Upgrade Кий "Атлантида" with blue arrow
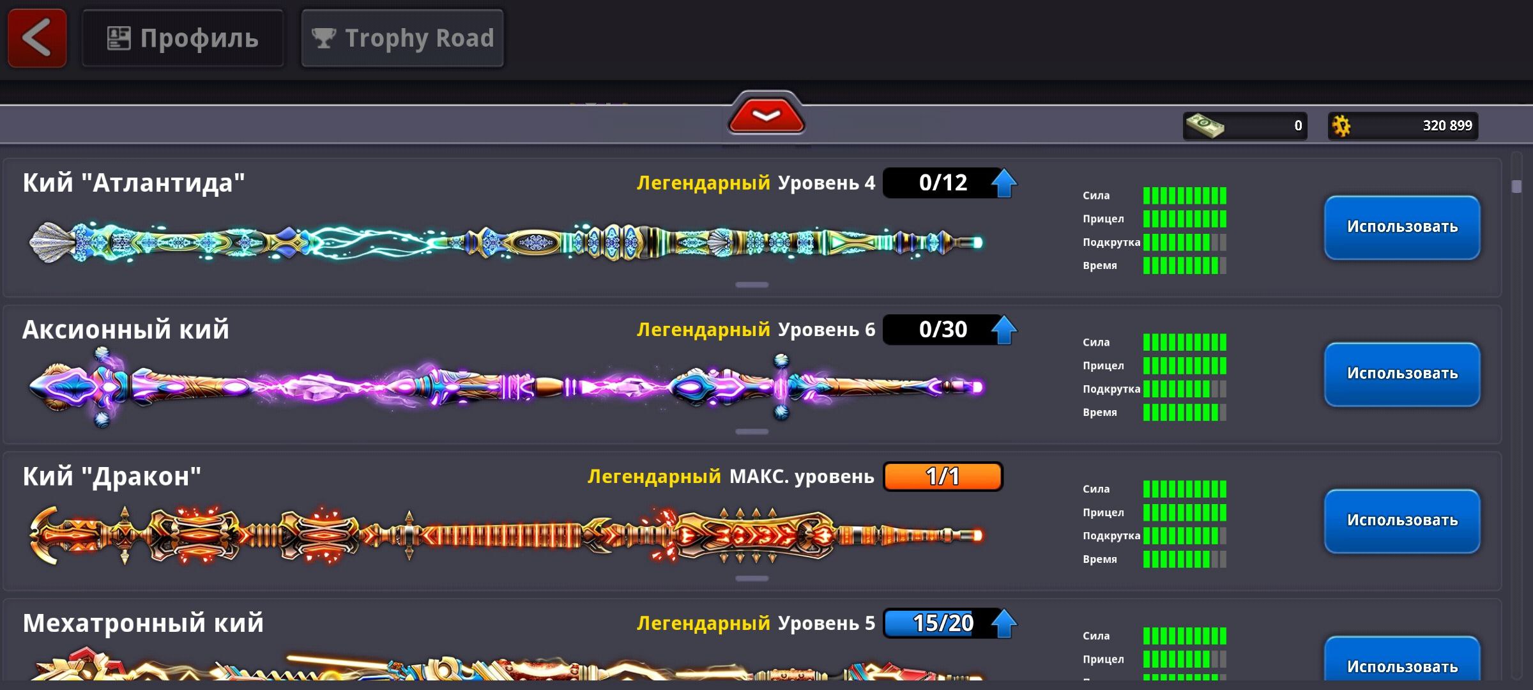The image size is (1533, 690). 1004,183
